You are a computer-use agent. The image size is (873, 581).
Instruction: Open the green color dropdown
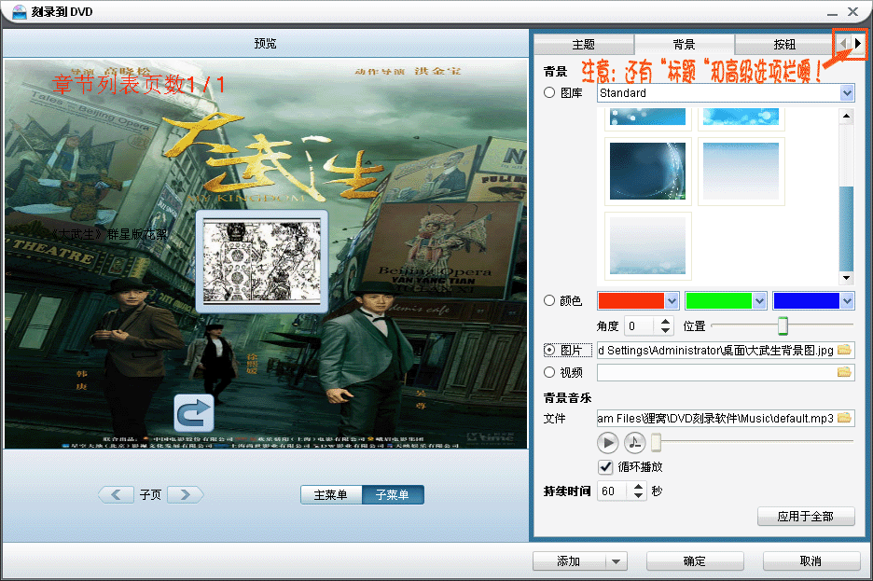click(759, 301)
